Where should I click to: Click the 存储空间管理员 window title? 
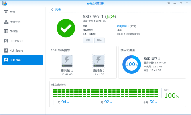pos(95,4)
